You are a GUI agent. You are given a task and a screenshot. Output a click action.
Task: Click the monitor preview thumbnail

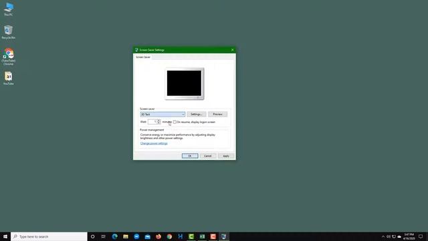click(185, 83)
